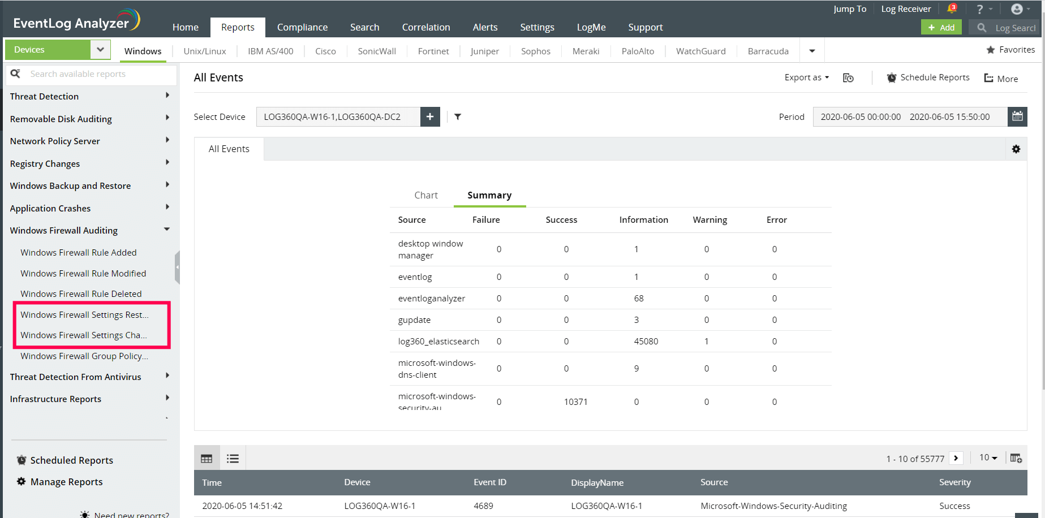Open the column selector icon at bottom right
The height and width of the screenshot is (518, 1045).
coord(1016,457)
